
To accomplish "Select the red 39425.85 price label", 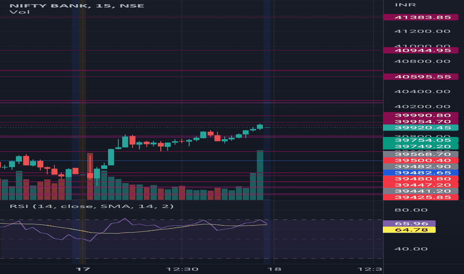I will coord(421,197).
